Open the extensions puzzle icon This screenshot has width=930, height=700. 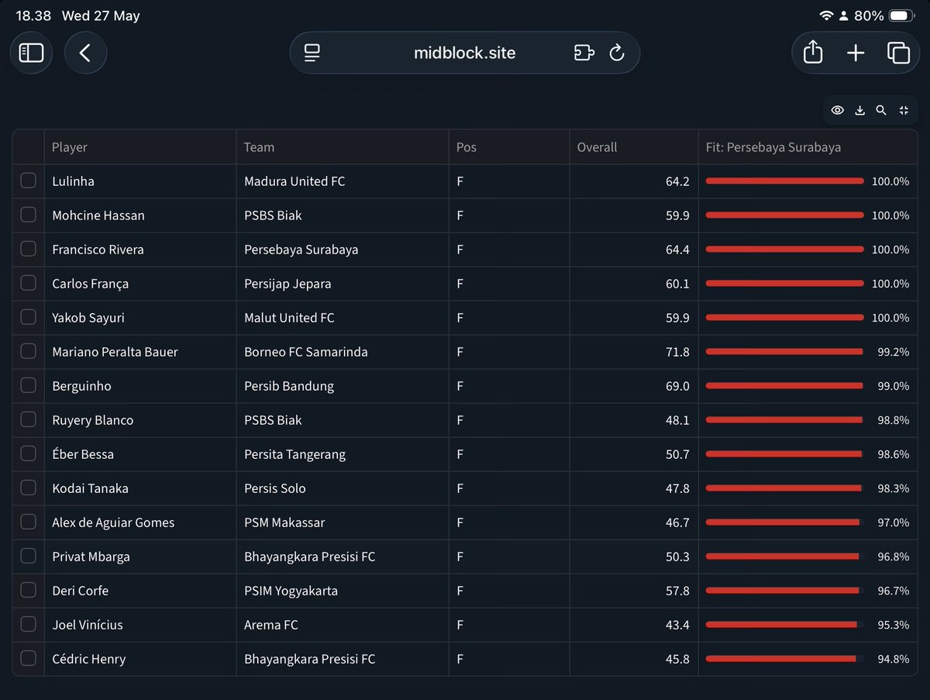584,53
